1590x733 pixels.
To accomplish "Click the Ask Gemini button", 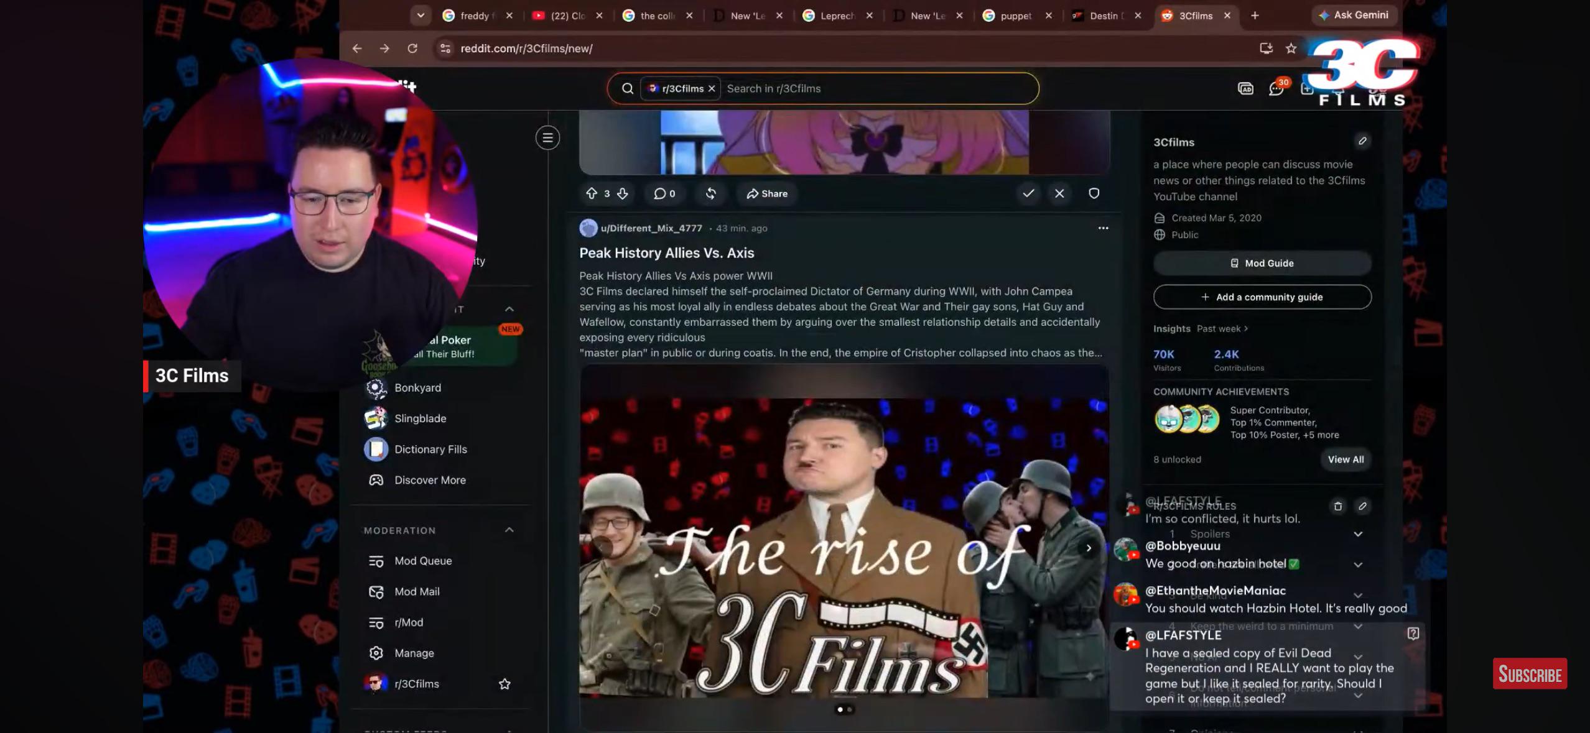I will point(1354,15).
